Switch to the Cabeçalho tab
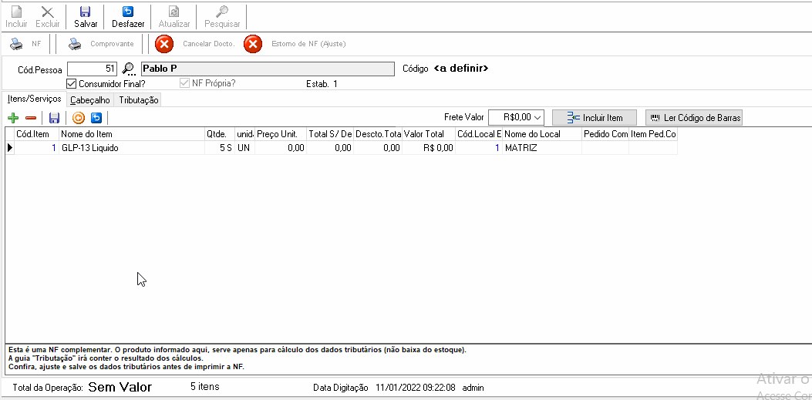This screenshot has width=812, height=400. tap(90, 100)
